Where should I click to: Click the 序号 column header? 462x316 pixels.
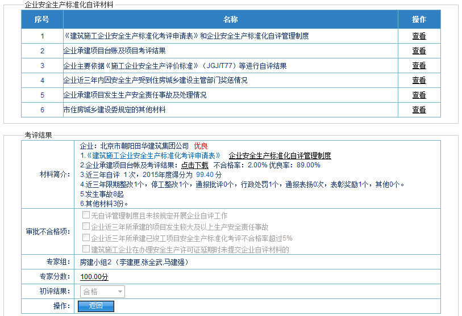coord(41,20)
